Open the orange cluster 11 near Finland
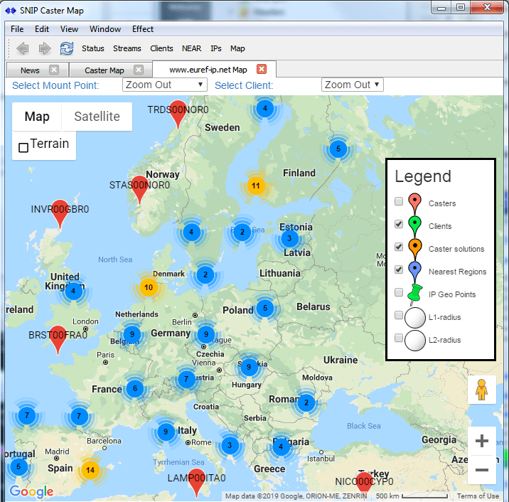The image size is (509, 502). 256,186
